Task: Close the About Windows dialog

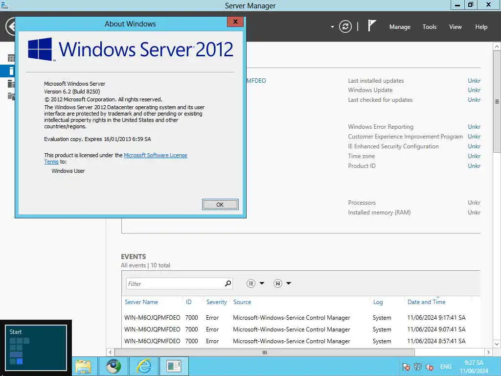Action: click(235, 22)
